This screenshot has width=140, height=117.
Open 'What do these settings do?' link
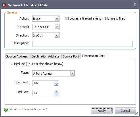28,109
